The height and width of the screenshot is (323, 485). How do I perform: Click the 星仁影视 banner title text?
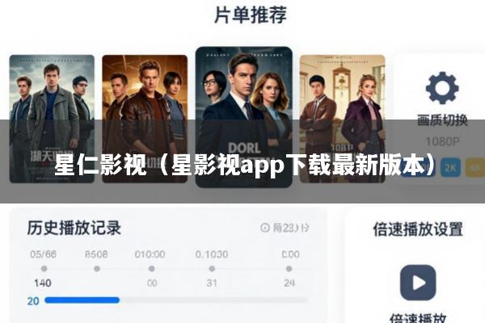(x=100, y=166)
